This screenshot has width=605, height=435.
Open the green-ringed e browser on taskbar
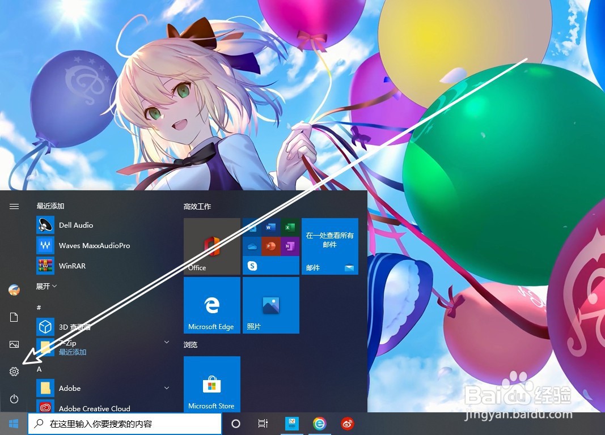pyautogui.click(x=319, y=424)
